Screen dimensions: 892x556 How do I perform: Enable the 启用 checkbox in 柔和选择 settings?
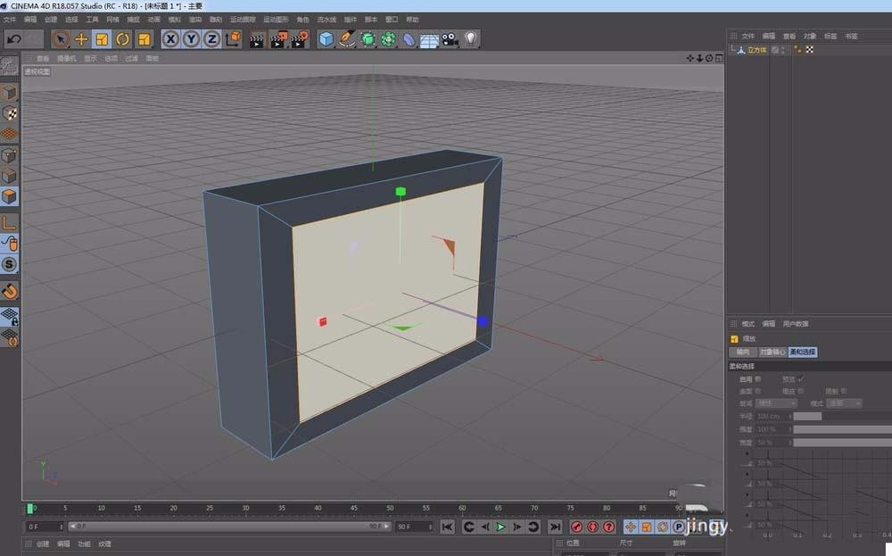coord(757,379)
